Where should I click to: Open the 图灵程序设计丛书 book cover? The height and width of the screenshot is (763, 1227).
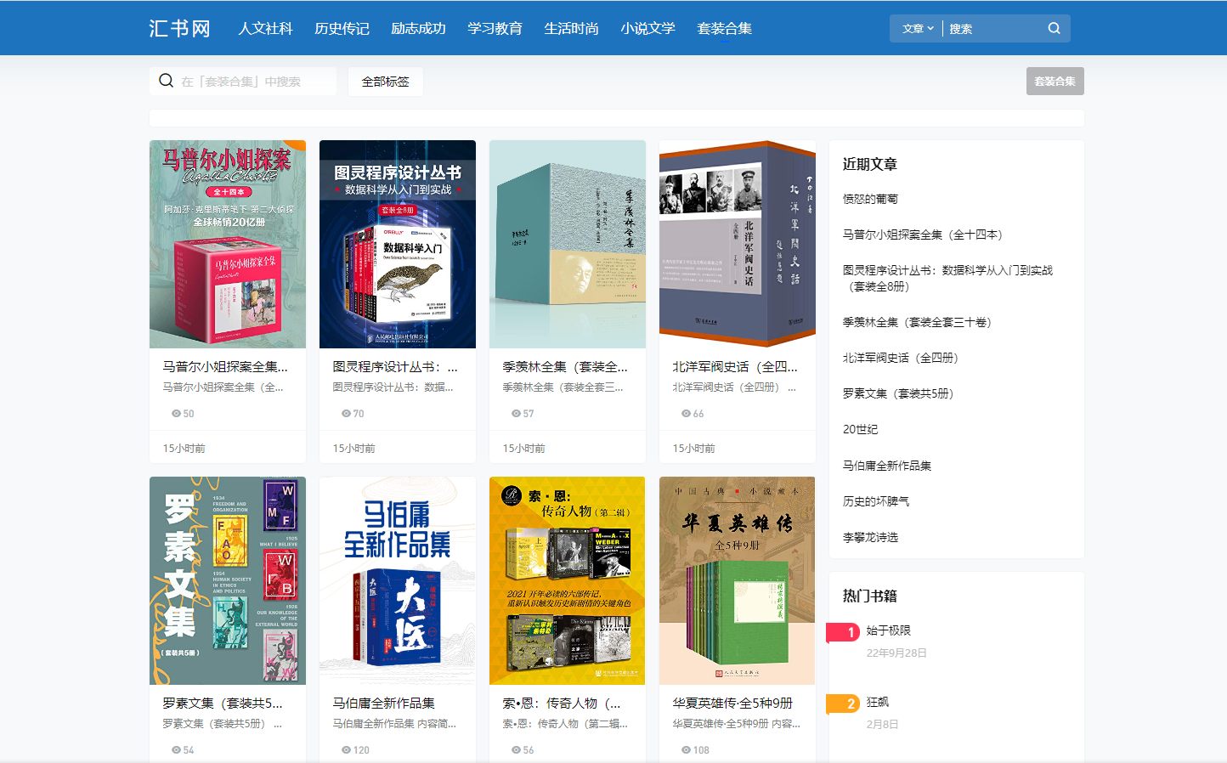398,244
